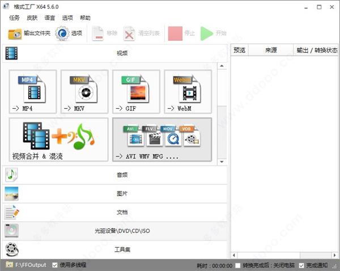Pick the WebM output format
This screenshot has height=271, width=340.
coord(188,91)
